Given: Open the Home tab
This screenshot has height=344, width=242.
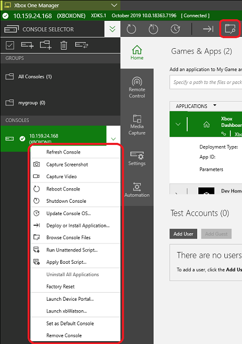Looking at the screenshot, I should coord(137,52).
